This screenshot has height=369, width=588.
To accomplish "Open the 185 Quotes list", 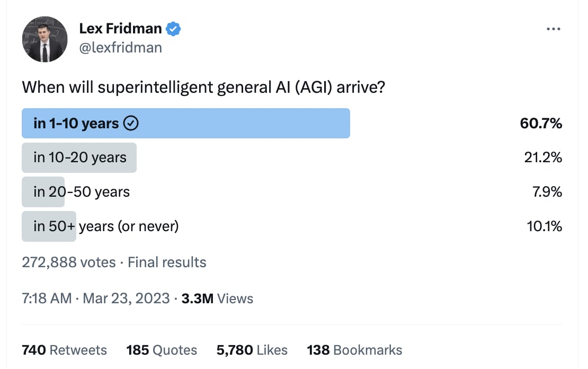I will point(162,350).
